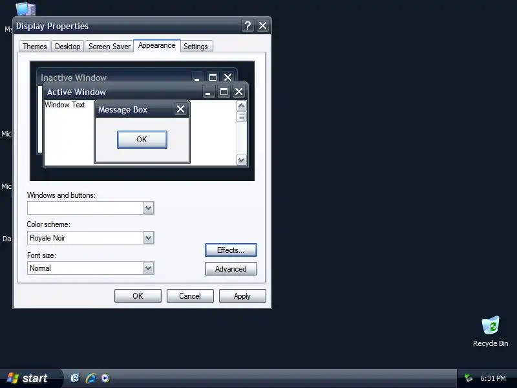Viewport: 517px width, 388px height.
Task: Click the help question mark button
Action: pos(248,25)
